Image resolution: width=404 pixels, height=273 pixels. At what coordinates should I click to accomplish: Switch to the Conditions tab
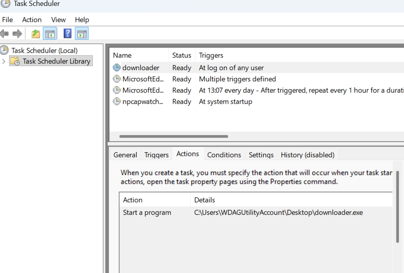click(x=224, y=155)
